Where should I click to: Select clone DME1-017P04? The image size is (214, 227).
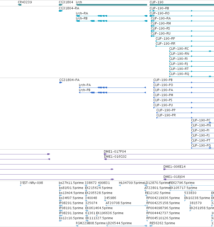click(115, 152)
